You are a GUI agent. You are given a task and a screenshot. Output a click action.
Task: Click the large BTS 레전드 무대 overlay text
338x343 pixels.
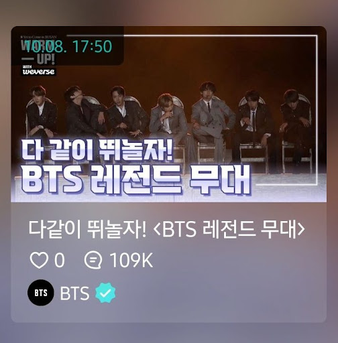point(136,180)
